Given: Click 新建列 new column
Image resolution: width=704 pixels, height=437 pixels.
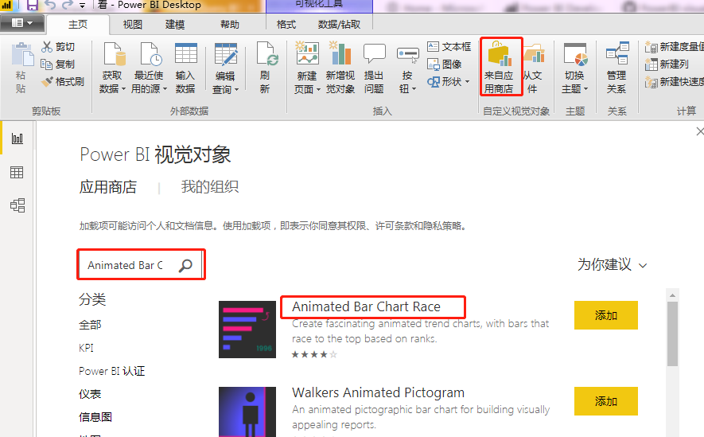Looking at the screenshot, I should click(x=667, y=64).
